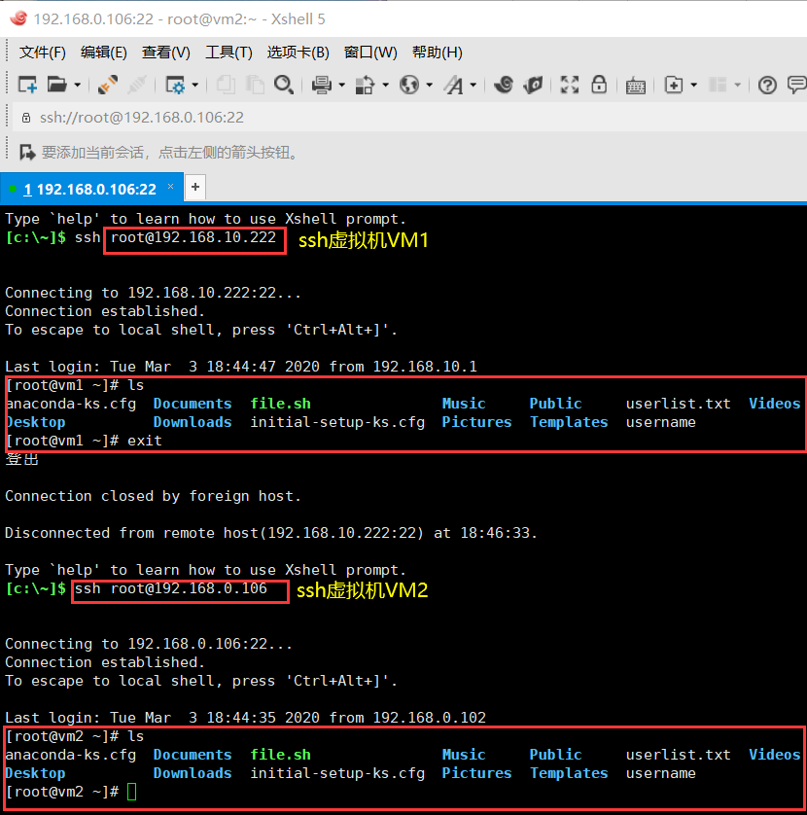Click 'file.sh' in vm1 listing
Screen dimensions: 807x815
281,404
